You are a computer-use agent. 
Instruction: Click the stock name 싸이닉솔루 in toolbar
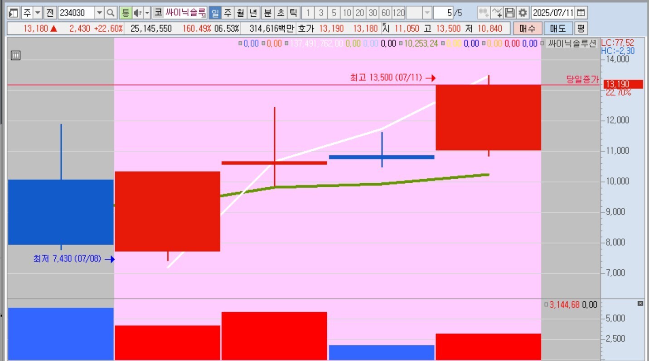pos(186,13)
